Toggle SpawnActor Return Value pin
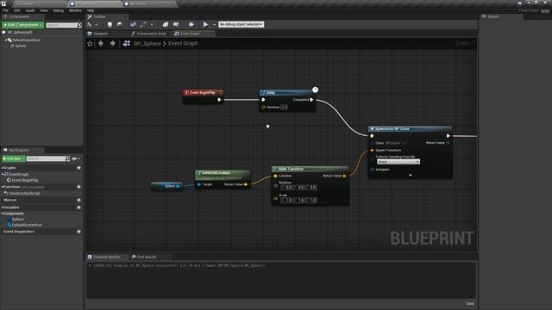Viewport: 552px width, 310px height. click(448, 143)
